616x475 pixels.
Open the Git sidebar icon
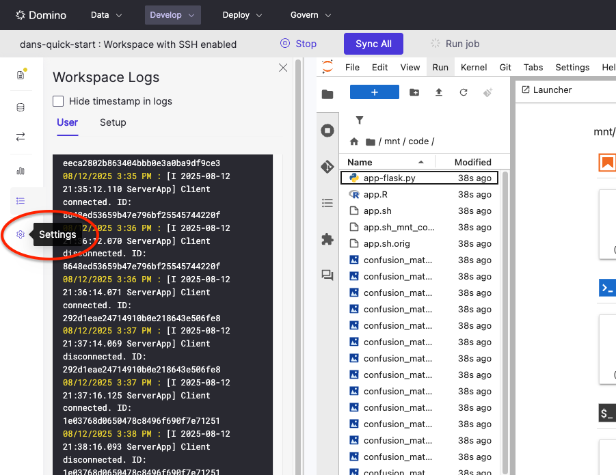click(327, 167)
